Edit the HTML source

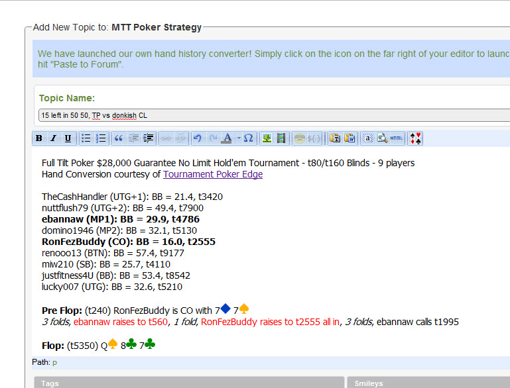397,138
